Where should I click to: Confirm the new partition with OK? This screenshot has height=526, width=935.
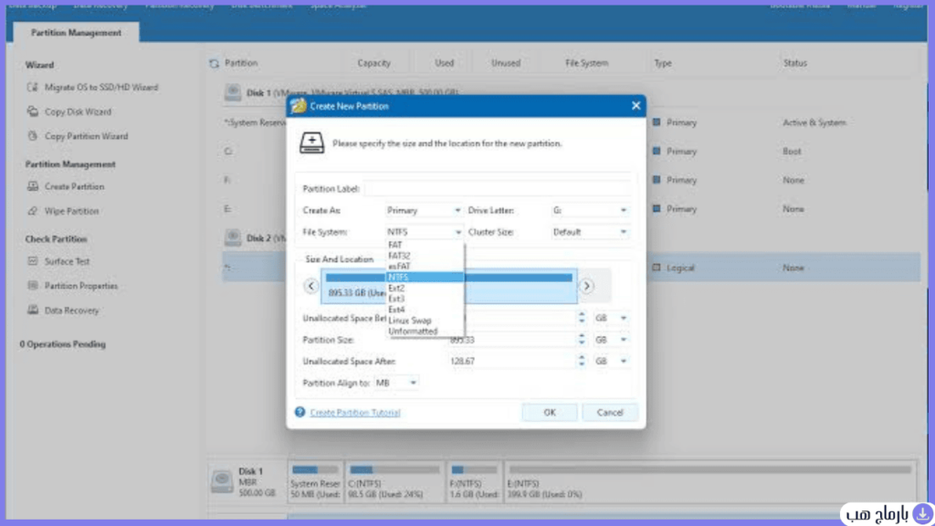pos(549,412)
